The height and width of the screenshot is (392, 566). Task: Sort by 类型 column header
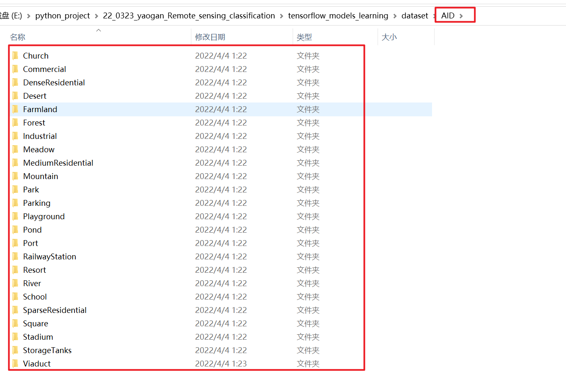point(304,37)
